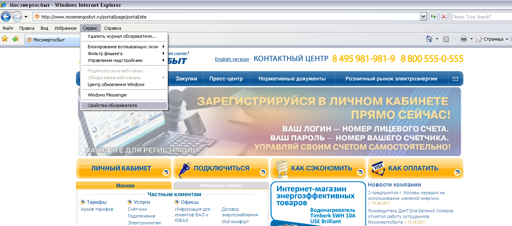This screenshot has width=512, height=226.
Task: Click the ЛИЧНЫЙ КАБИНЕТ orange button
Action: click(x=123, y=168)
